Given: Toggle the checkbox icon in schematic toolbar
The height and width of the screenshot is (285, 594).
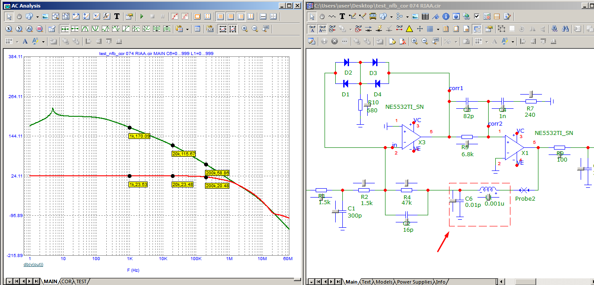Looking at the screenshot, I should coord(476,16).
